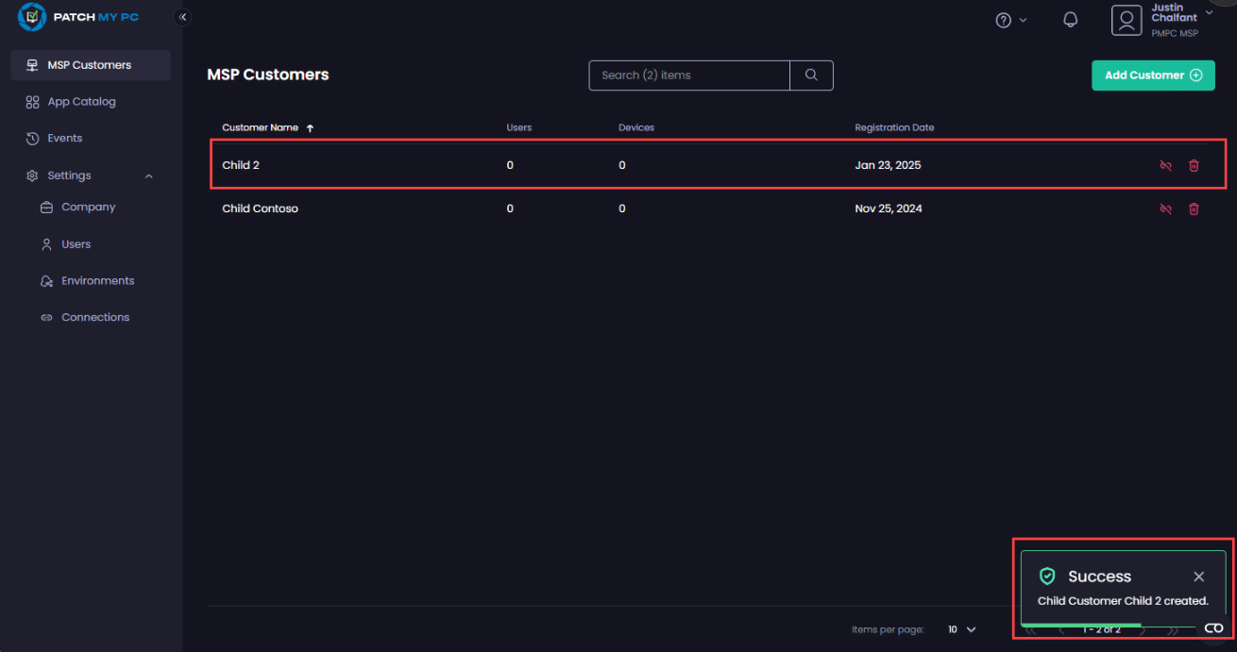The height and width of the screenshot is (652, 1237).
Task: Expand the Justin Chalfant account menu
Action: pyautogui.click(x=1209, y=13)
